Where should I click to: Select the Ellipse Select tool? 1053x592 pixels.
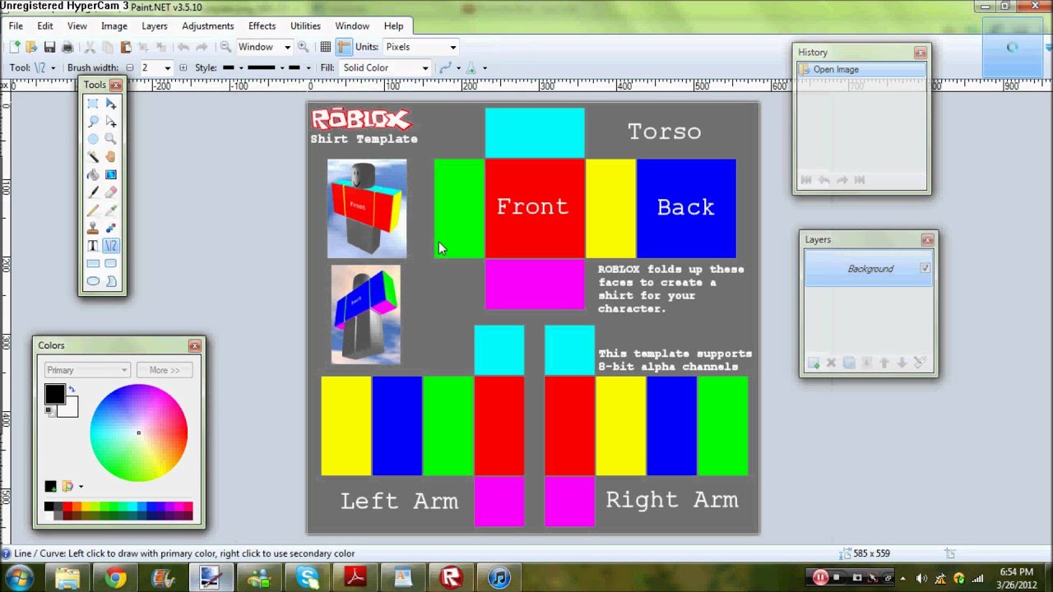[93, 139]
